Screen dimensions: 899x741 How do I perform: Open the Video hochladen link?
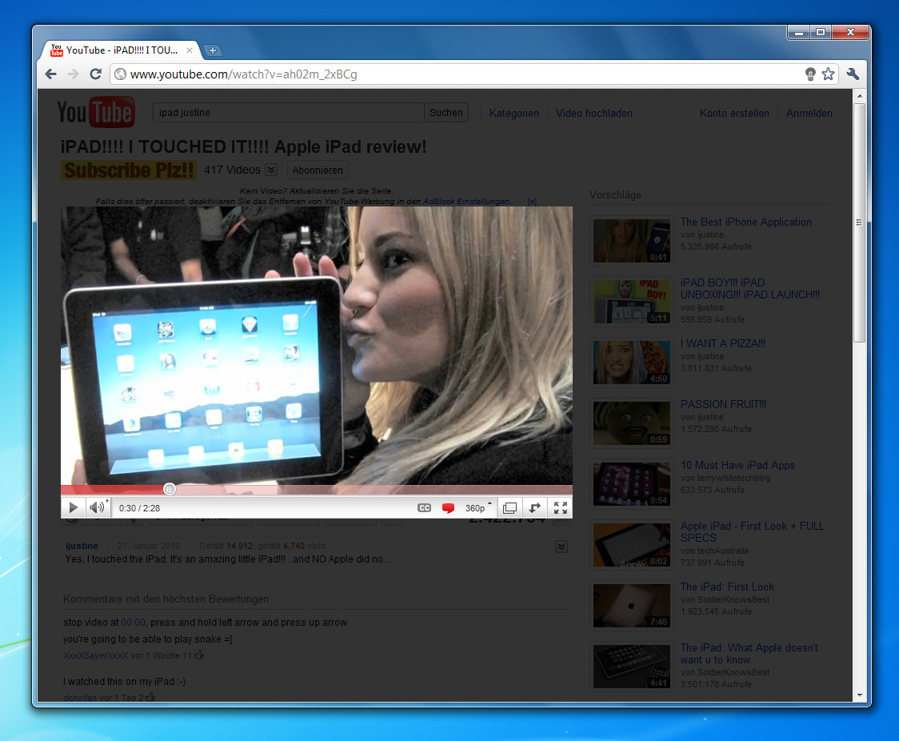pos(594,114)
